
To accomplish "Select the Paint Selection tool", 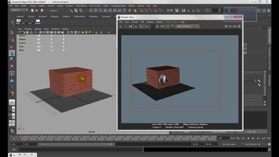I will [12, 47].
